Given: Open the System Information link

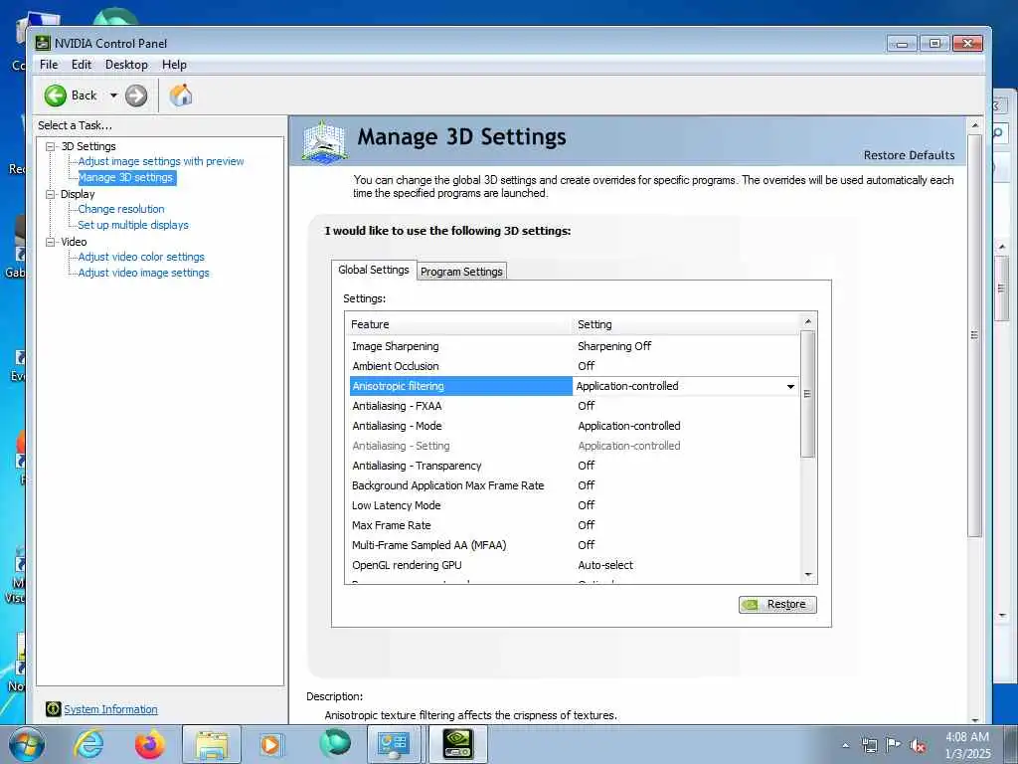Looking at the screenshot, I should [110, 709].
